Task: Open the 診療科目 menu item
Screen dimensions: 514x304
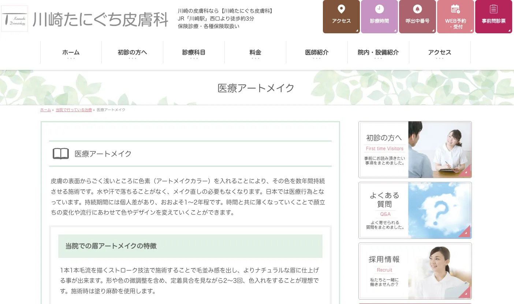Action: click(194, 53)
